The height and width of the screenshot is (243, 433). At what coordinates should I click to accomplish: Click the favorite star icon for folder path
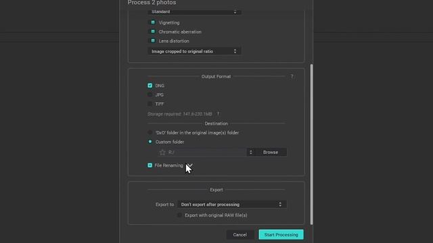162,152
